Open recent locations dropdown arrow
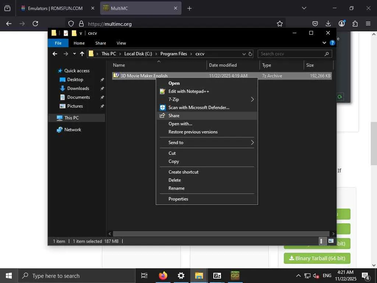Image resolution: width=377 pixels, height=283 pixels. tap(74, 54)
